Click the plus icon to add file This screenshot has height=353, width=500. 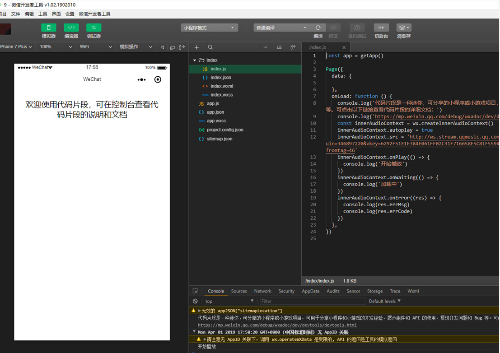(x=196, y=47)
